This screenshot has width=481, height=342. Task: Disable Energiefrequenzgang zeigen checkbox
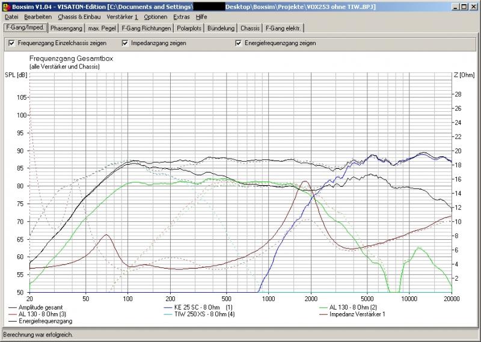tap(239, 43)
